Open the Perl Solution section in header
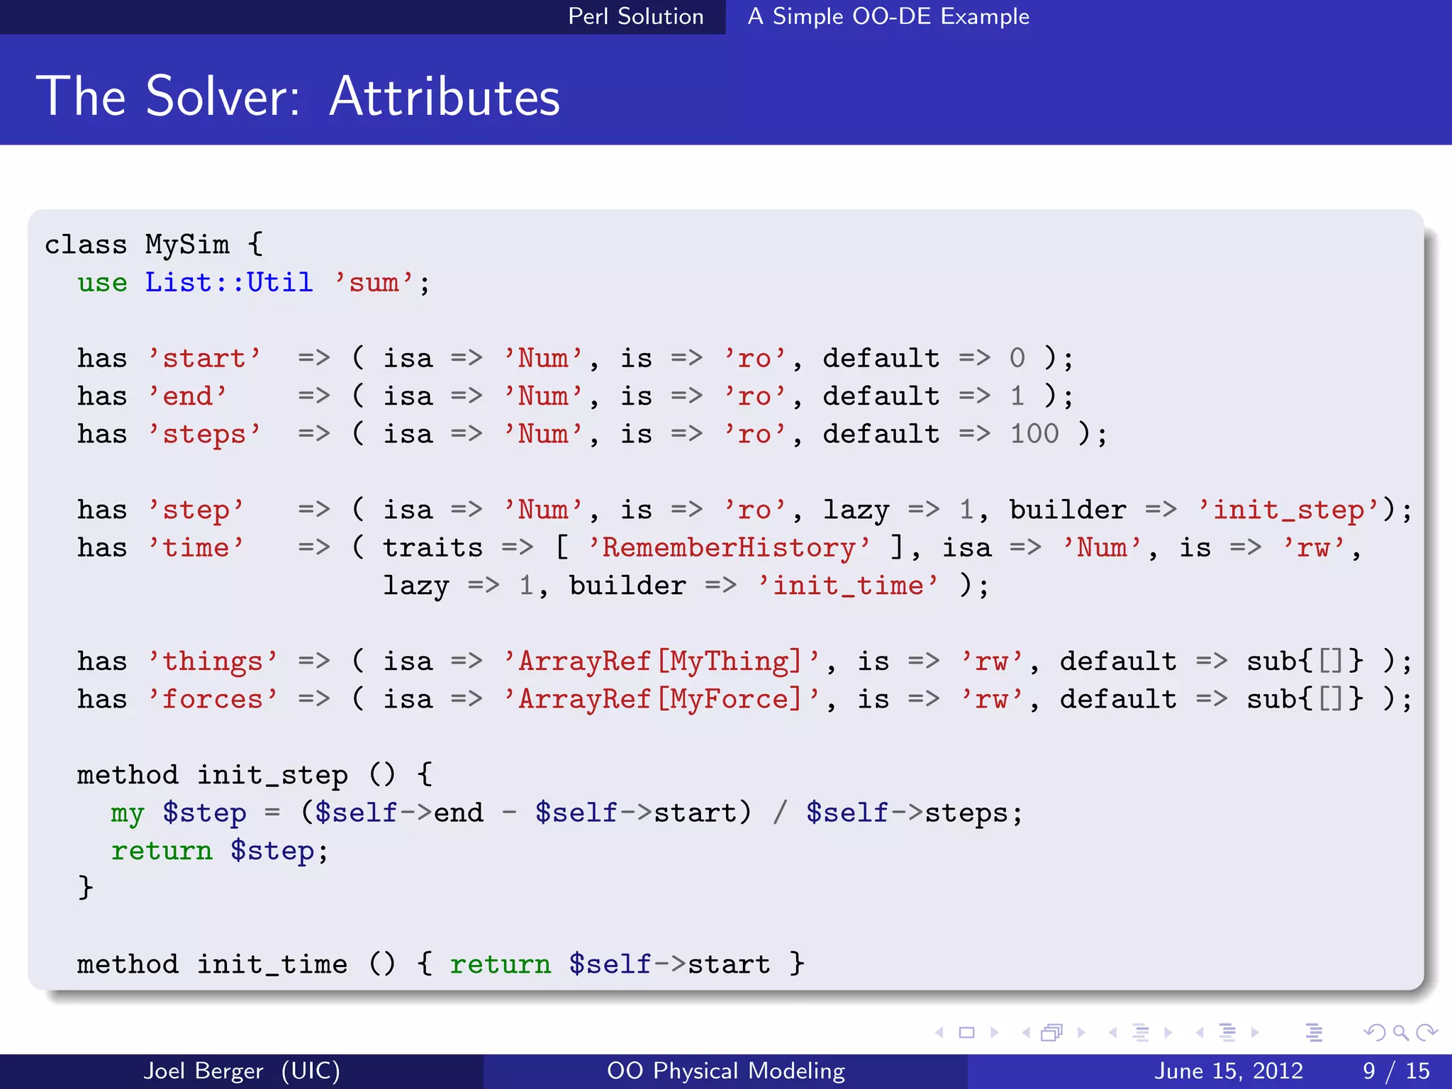Viewport: 1452px width, 1089px height. (636, 16)
